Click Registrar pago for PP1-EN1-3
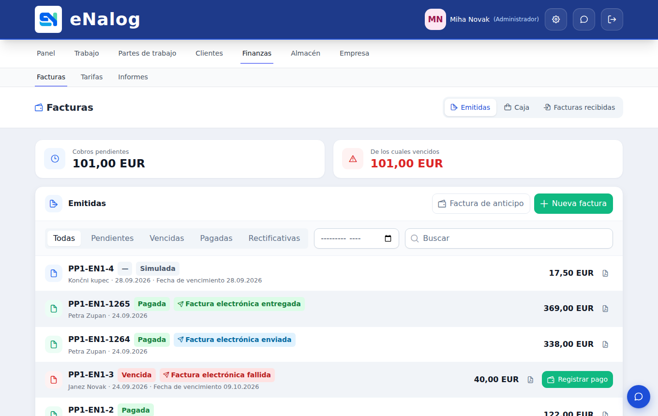 (x=577, y=380)
